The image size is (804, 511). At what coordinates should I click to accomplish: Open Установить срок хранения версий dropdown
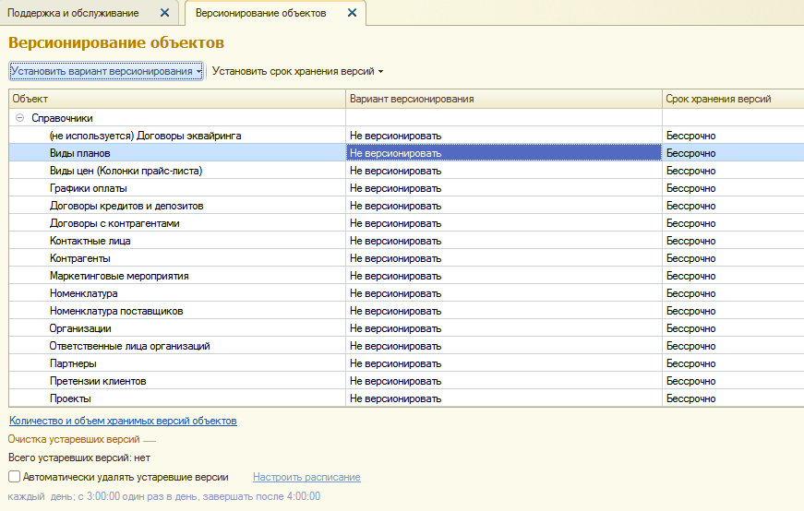coord(297,71)
